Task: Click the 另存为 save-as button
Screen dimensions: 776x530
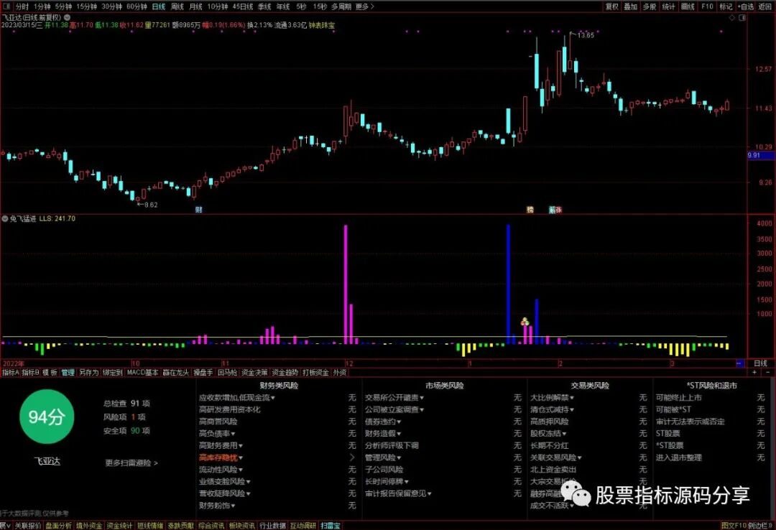Action: [89, 373]
